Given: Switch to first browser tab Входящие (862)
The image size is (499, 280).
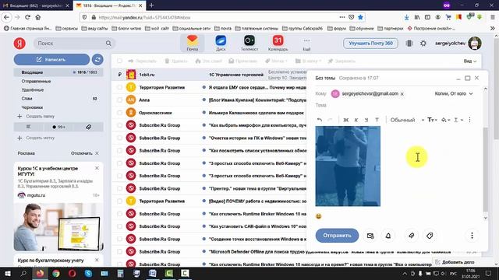Looking at the screenshot, I should pos(36,5).
